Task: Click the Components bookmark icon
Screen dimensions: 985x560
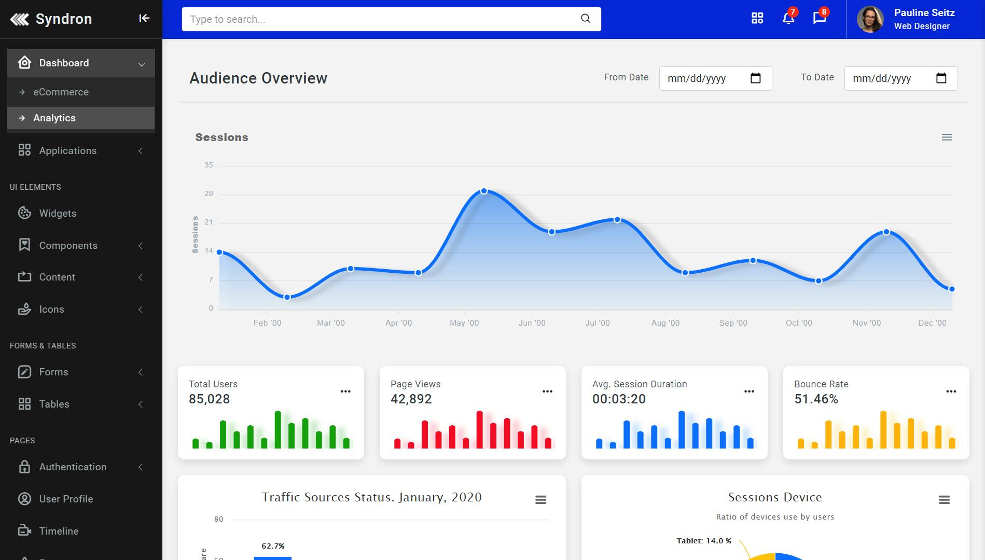Action: (x=24, y=245)
